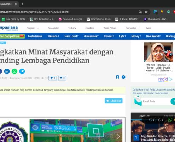Viewport: 175px width, 142px height.
Task: Close the Masyarakat browser tab
Action: pos(16,4)
